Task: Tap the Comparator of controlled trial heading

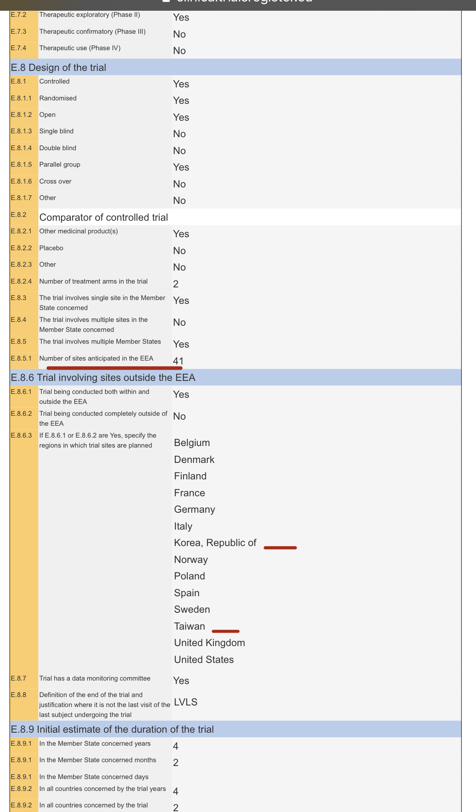Action: pos(103,217)
